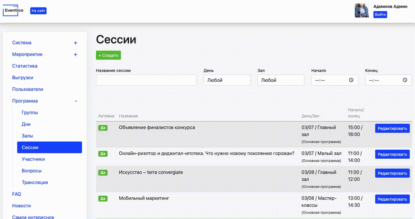
Task: Toggle active status for Искусство – terra convergiate
Action: (x=103, y=173)
